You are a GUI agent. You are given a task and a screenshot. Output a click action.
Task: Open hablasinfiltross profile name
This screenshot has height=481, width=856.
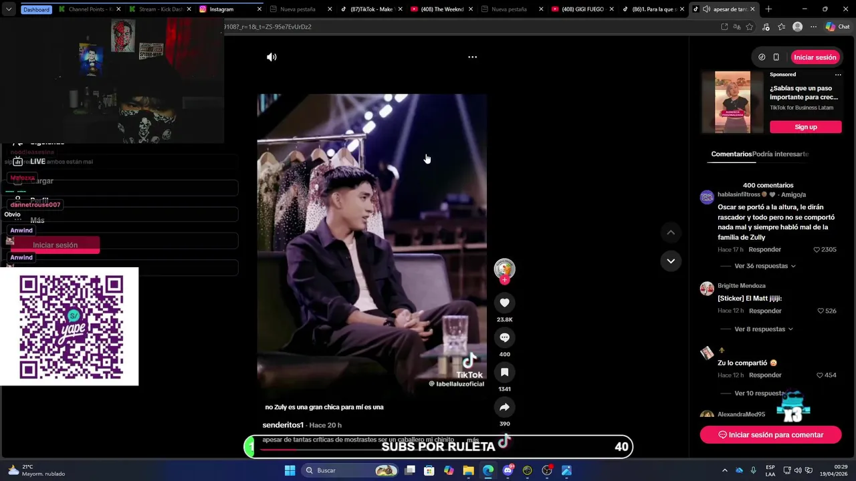click(x=739, y=195)
